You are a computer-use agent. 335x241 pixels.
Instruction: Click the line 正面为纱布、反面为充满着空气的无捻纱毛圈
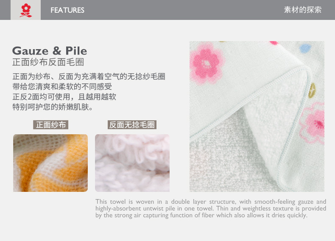(x=89, y=76)
